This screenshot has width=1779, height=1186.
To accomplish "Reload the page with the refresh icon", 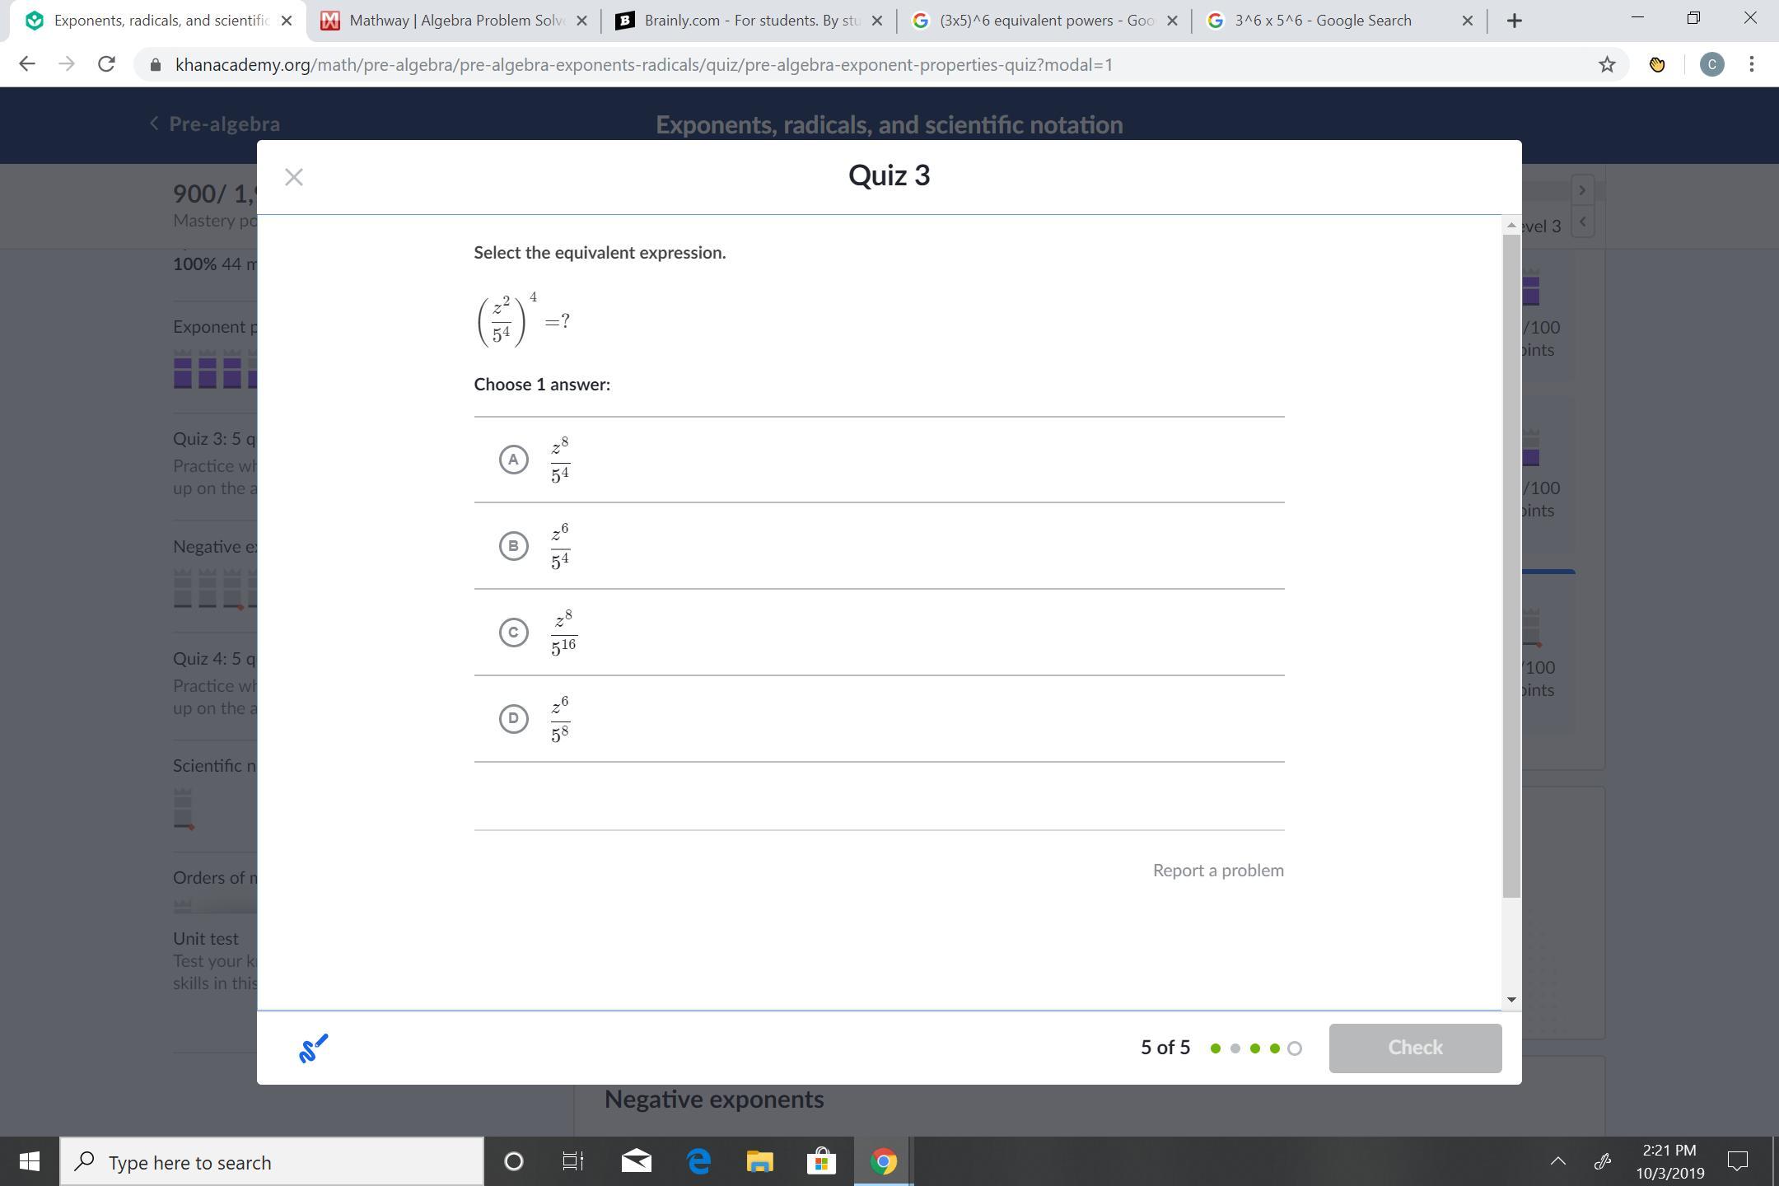I will tap(106, 64).
